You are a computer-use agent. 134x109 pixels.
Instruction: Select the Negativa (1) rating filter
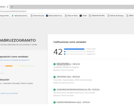(91, 54)
